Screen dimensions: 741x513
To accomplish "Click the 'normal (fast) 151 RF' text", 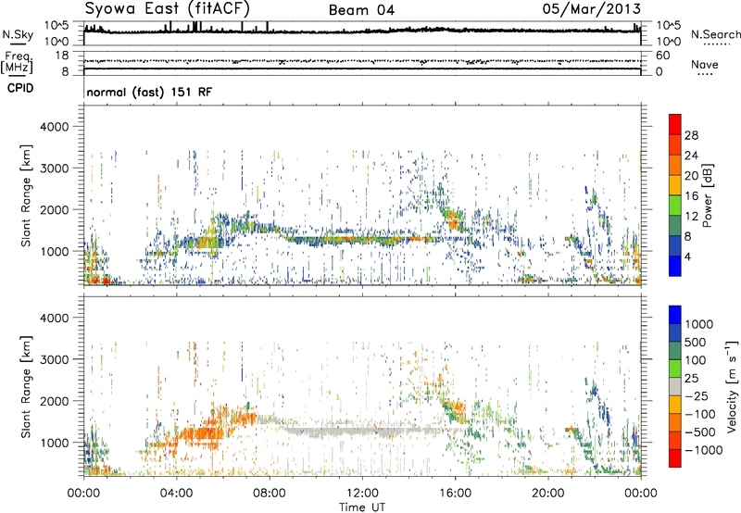I will [x=149, y=92].
